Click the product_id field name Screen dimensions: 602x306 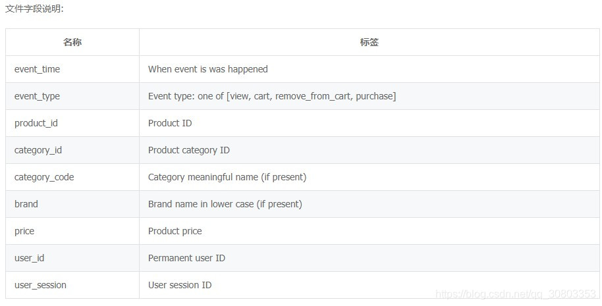pyautogui.click(x=36, y=123)
